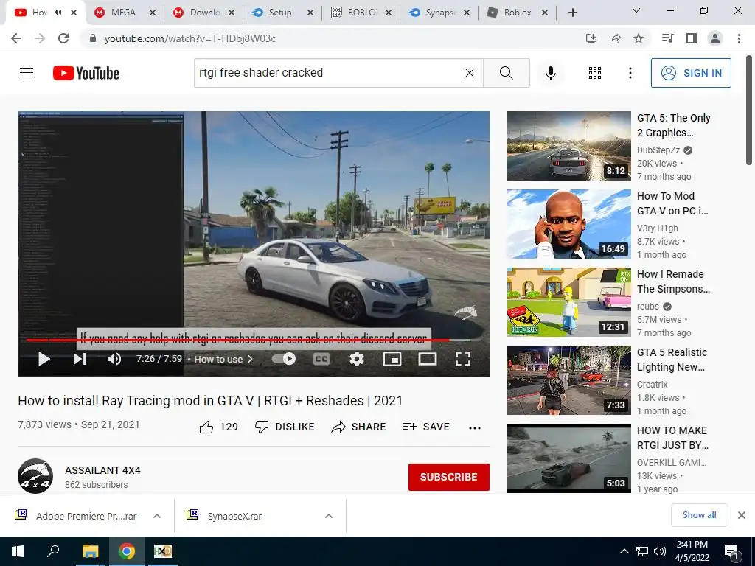Expand SynapseX.rar download options
The image size is (755, 566).
(x=329, y=516)
